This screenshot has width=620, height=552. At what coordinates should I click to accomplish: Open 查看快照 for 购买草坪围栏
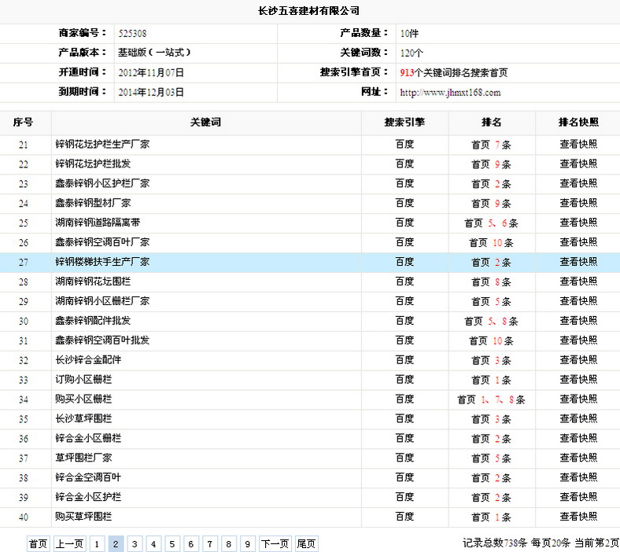point(578,517)
